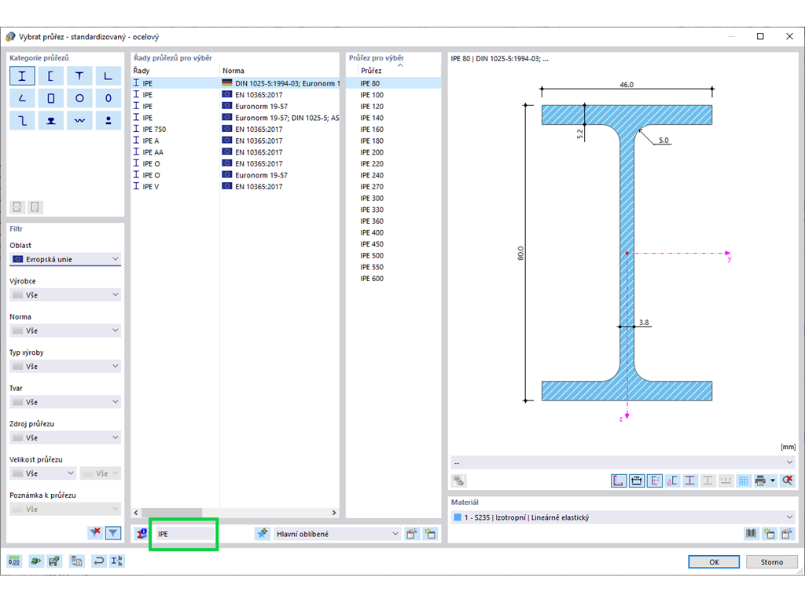Edit favorites list icon
The image size is (805, 603).
[412, 534]
